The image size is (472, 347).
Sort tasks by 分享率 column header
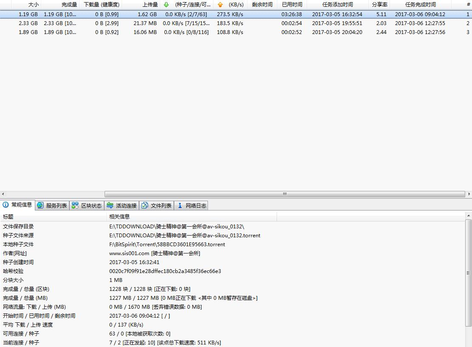pos(379,5)
